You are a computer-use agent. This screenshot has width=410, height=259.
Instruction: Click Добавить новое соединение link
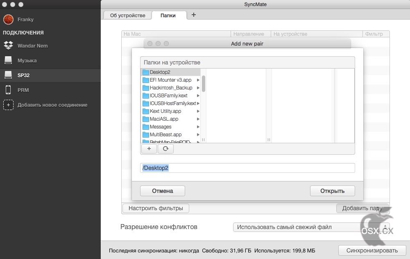[52, 105]
